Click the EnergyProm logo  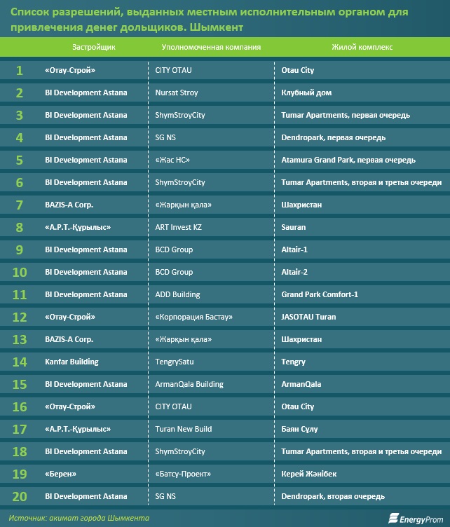tap(416, 519)
